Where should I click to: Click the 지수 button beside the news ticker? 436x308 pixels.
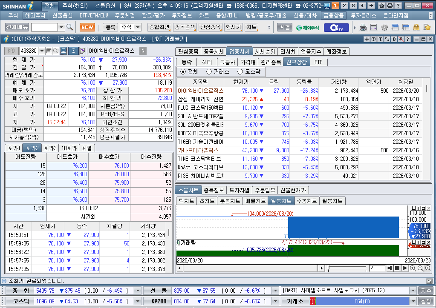point(426,291)
